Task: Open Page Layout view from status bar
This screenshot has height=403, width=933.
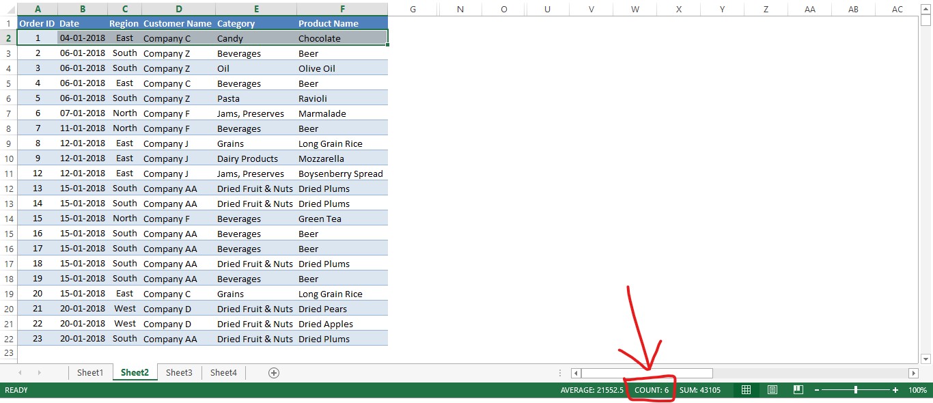Action: pyautogui.click(x=772, y=389)
